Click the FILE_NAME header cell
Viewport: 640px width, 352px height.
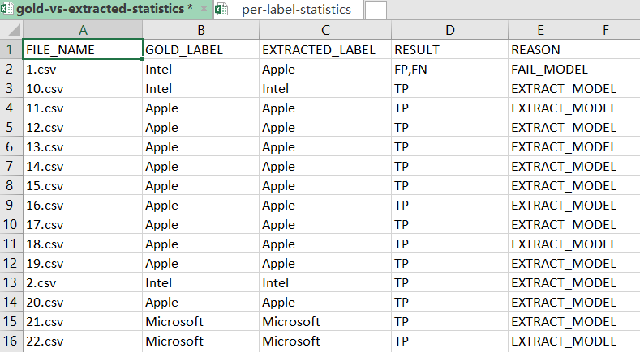(x=83, y=49)
